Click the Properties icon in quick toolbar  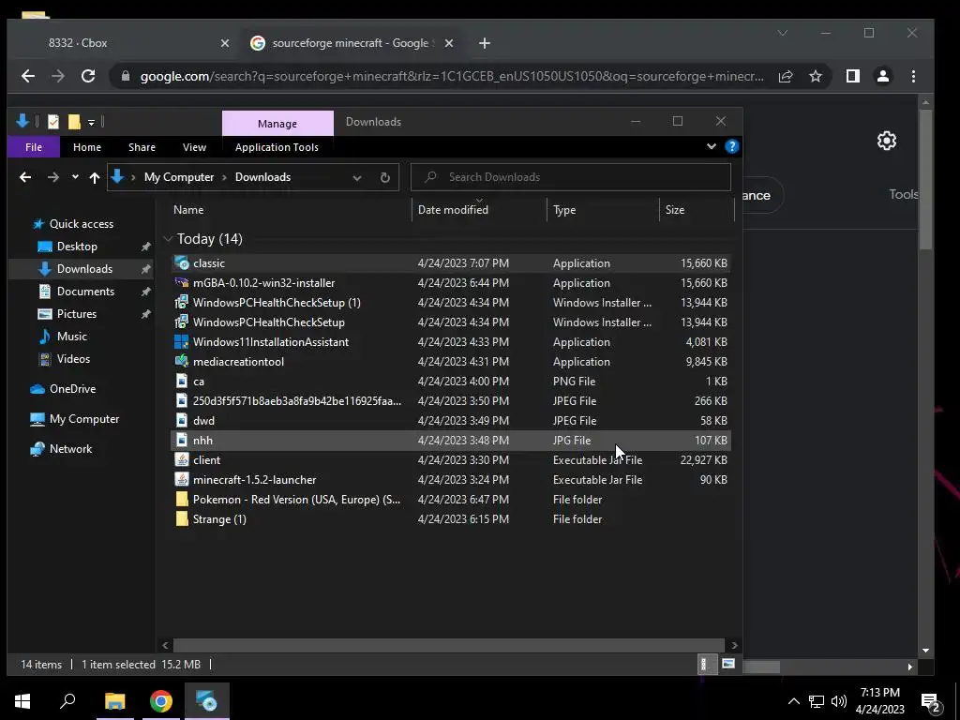pos(53,122)
